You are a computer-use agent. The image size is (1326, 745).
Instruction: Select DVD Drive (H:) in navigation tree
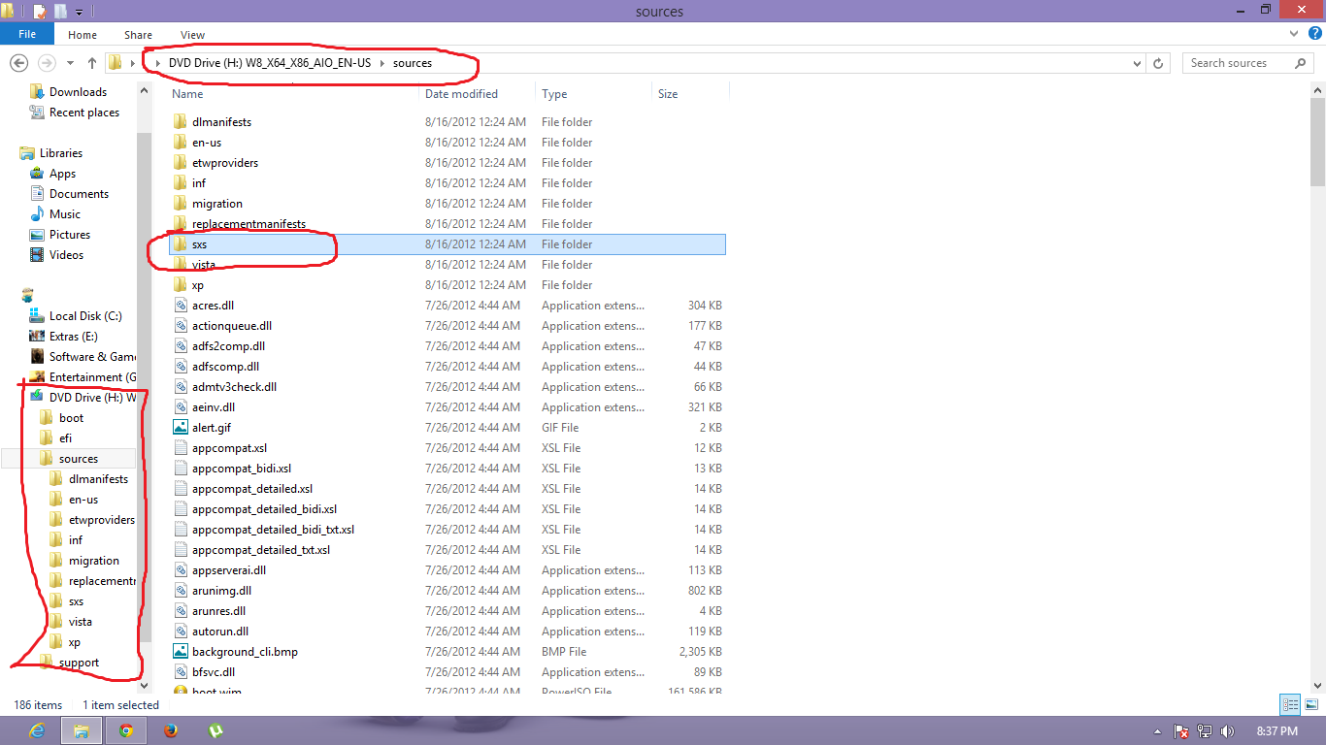[92, 398]
